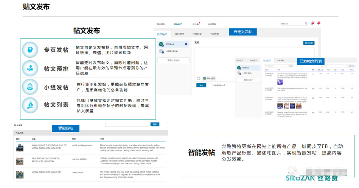Switch to the 定时帖文 tab
This screenshot has width=359, height=188.
tap(180, 34)
